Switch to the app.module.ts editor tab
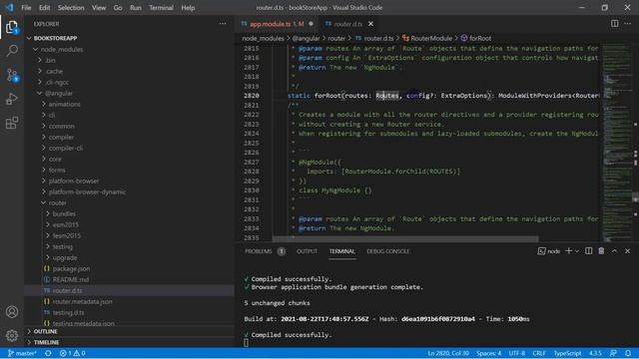 pos(278,24)
